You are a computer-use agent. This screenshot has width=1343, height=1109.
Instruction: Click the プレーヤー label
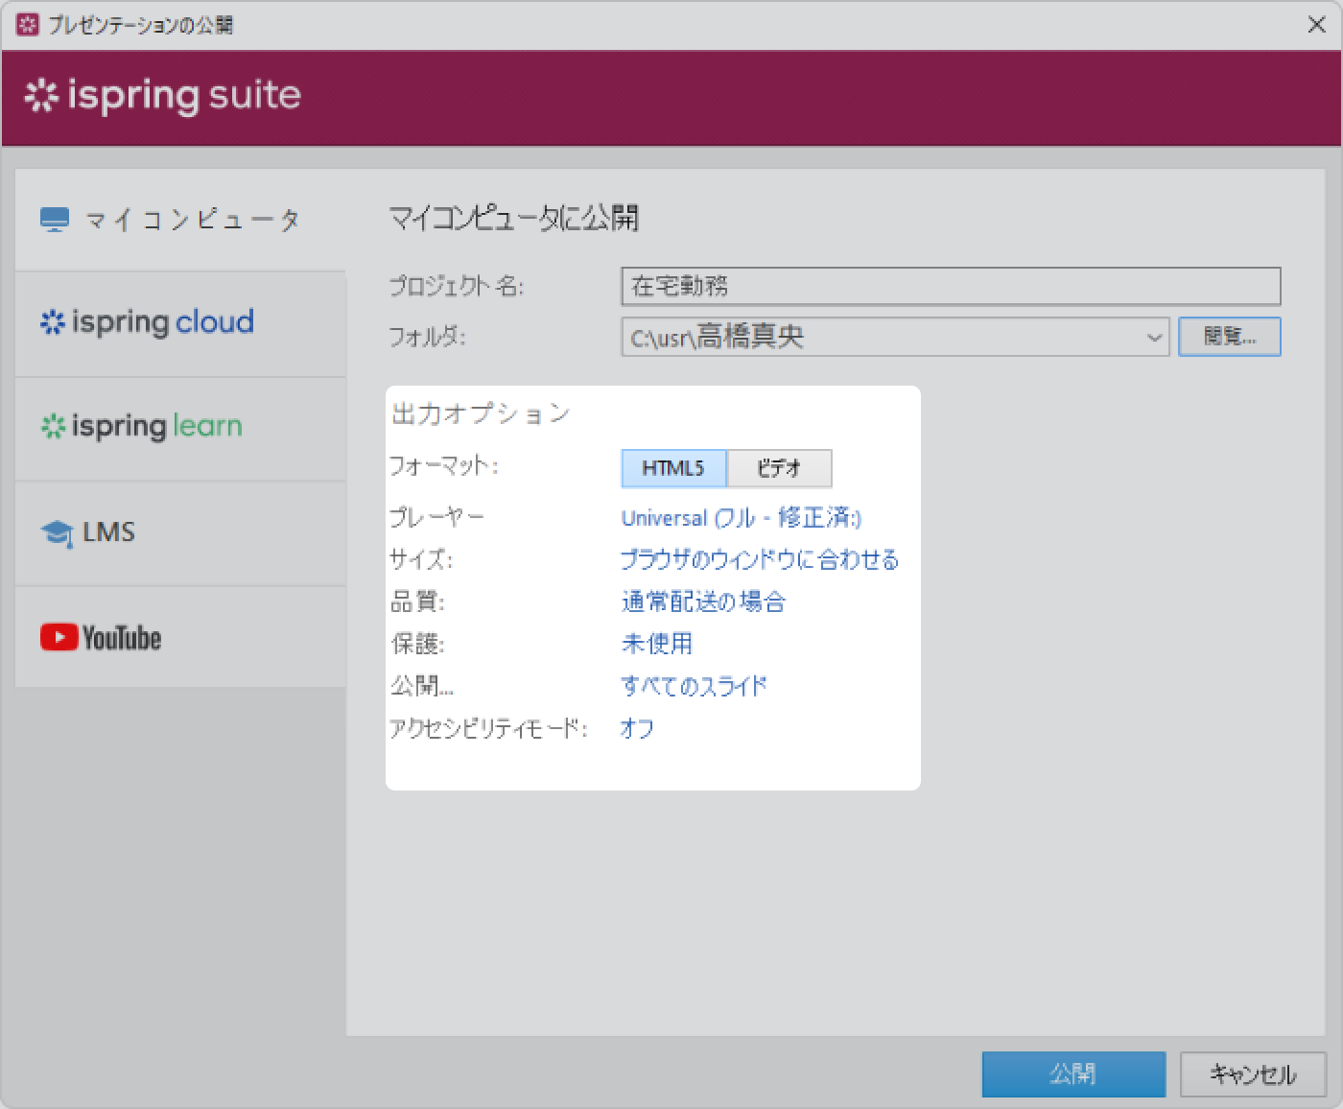(437, 517)
